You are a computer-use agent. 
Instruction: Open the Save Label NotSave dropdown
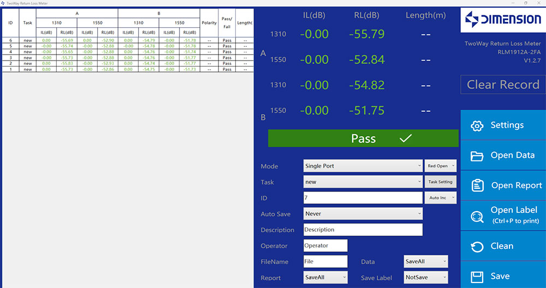tap(425, 277)
